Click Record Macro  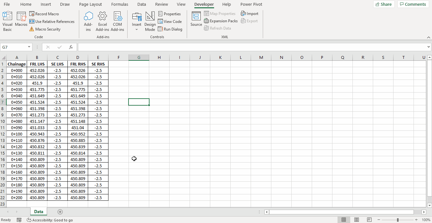44,14
